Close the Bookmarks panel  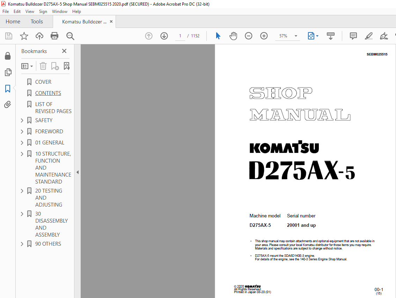click(x=64, y=51)
